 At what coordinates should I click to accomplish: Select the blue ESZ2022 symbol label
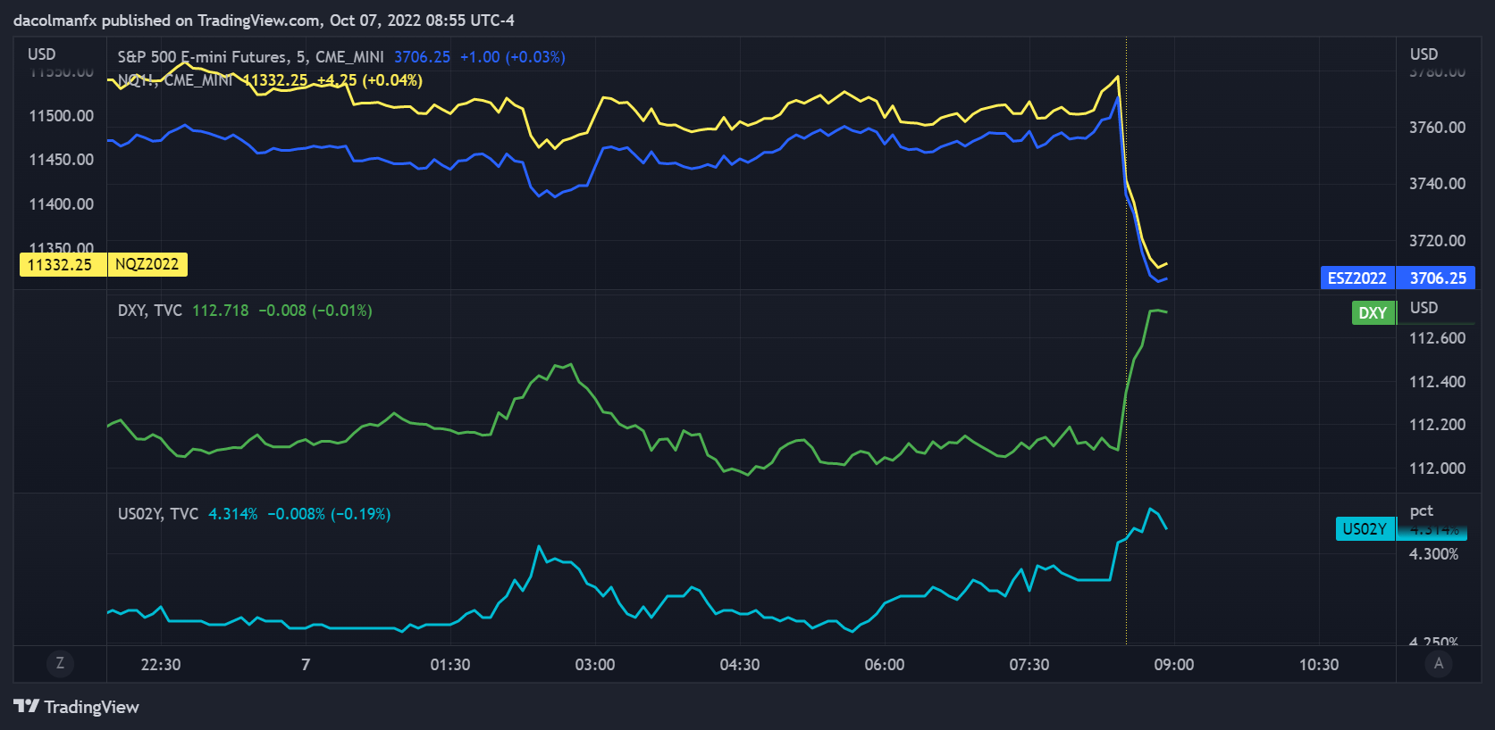tap(1356, 278)
